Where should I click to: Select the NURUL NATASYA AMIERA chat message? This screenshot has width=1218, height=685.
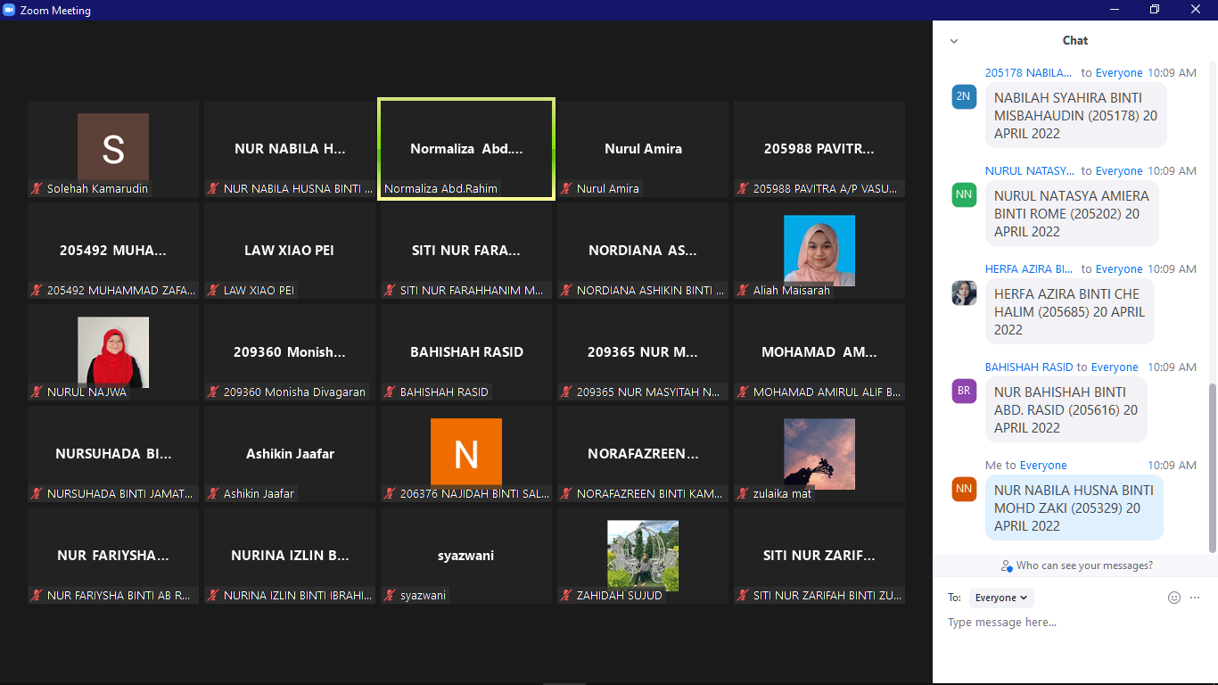coord(1073,214)
